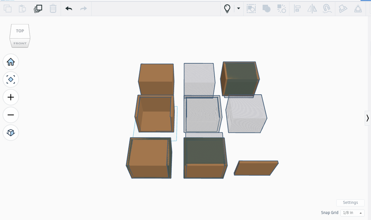Click the Fit all in view button
Screen dimensions: 371x220
pyautogui.click(x=11, y=79)
